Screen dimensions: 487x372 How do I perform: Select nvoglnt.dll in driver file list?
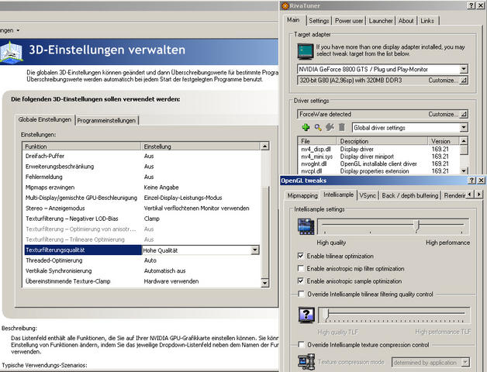click(x=314, y=164)
